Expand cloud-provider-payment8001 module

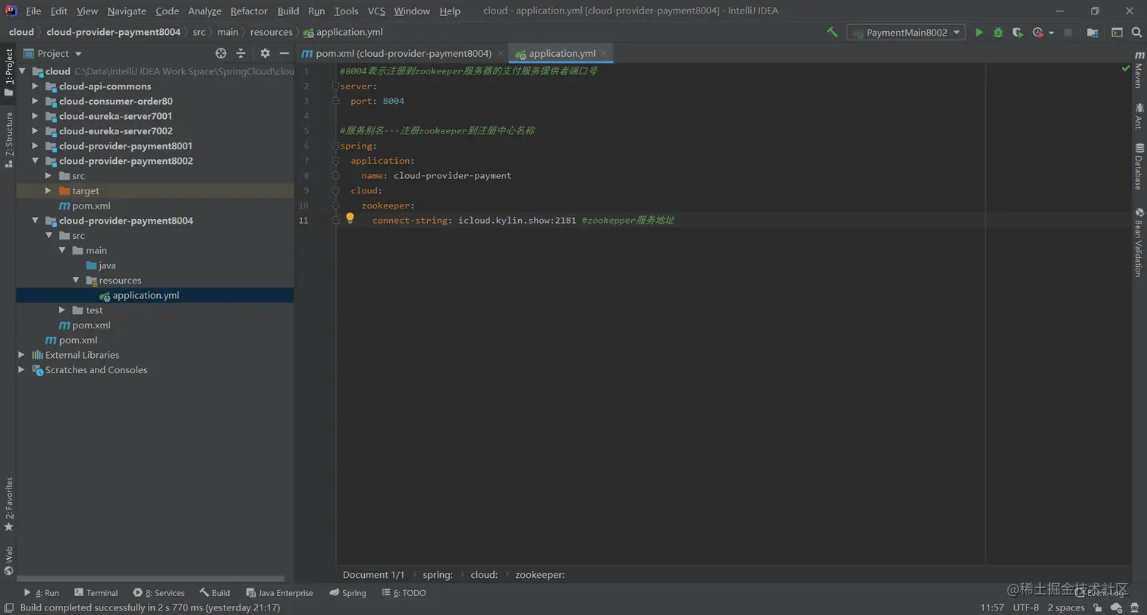pos(35,146)
